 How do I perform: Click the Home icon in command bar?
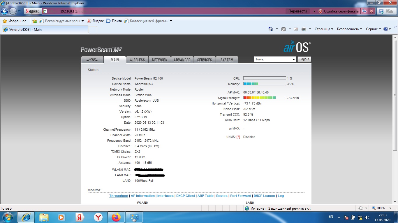click(x=271, y=29)
